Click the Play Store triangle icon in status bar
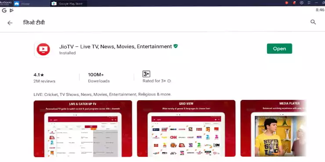325x162 pixels. [11, 10]
